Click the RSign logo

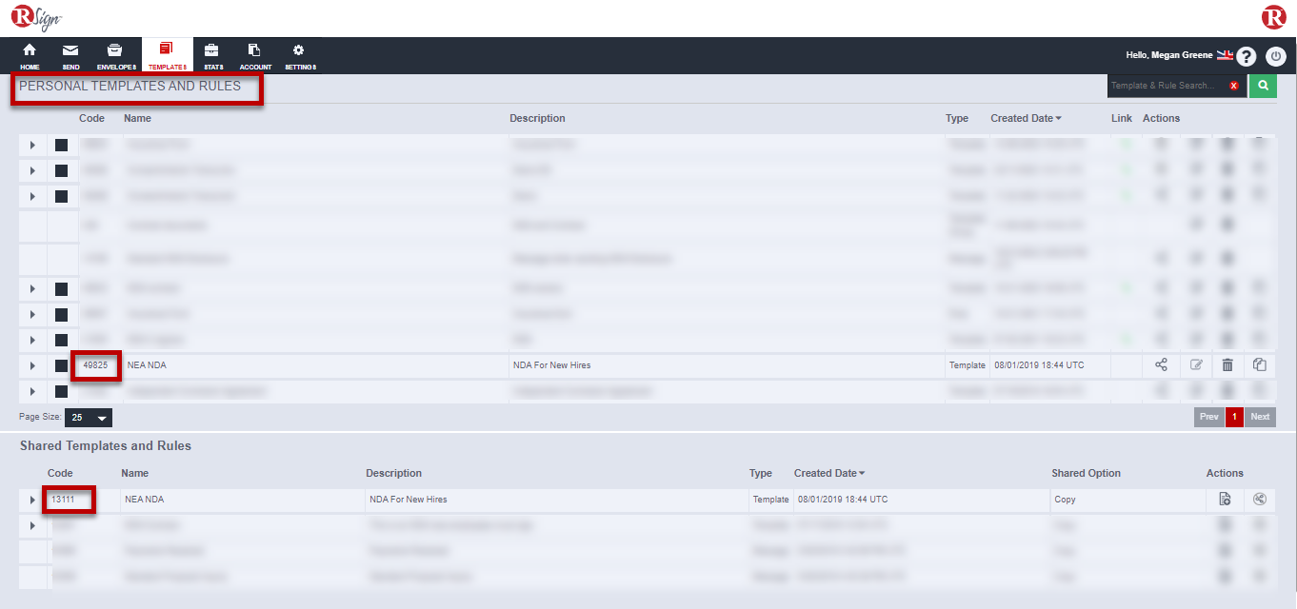pos(36,17)
